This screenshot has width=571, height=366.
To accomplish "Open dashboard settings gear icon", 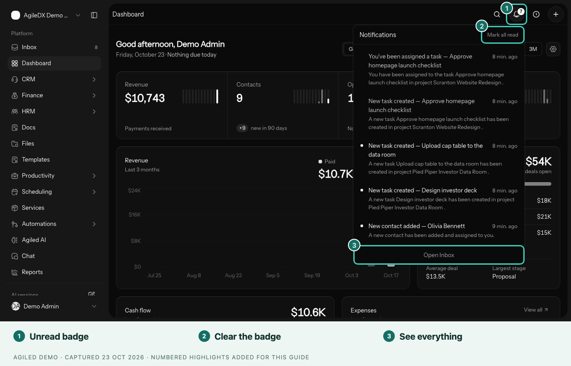I will tap(553, 49).
